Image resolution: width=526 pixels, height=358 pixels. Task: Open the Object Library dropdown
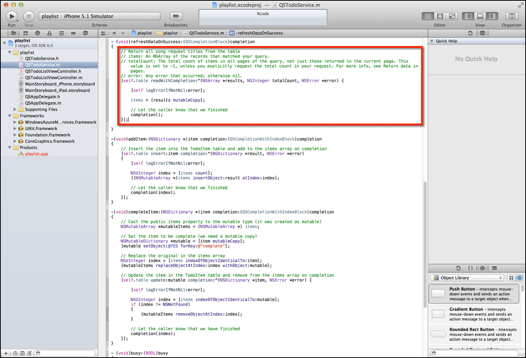coord(466,278)
